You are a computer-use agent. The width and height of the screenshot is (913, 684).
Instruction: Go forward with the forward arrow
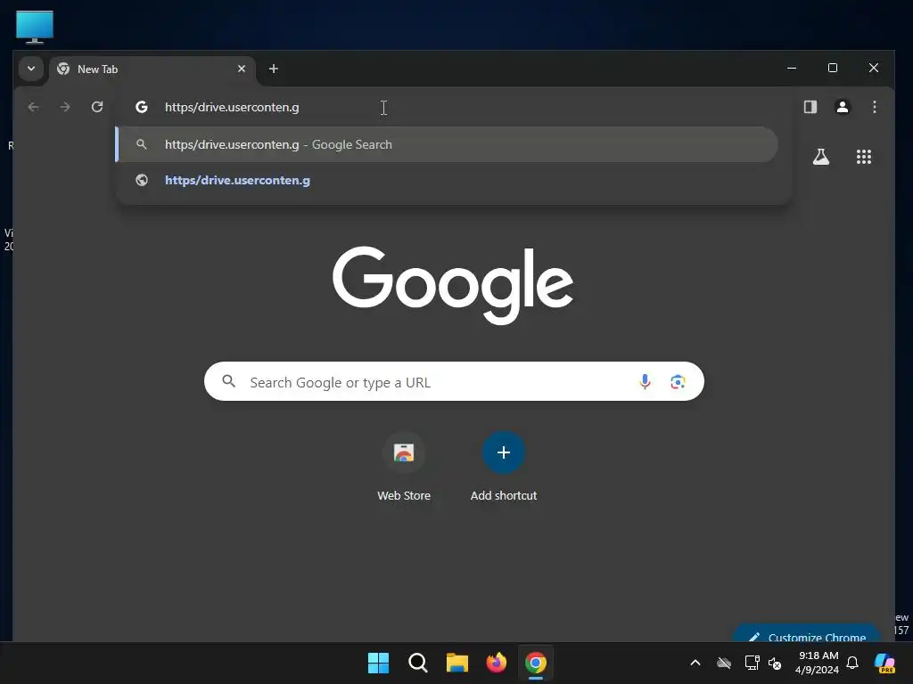(x=65, y=107)
